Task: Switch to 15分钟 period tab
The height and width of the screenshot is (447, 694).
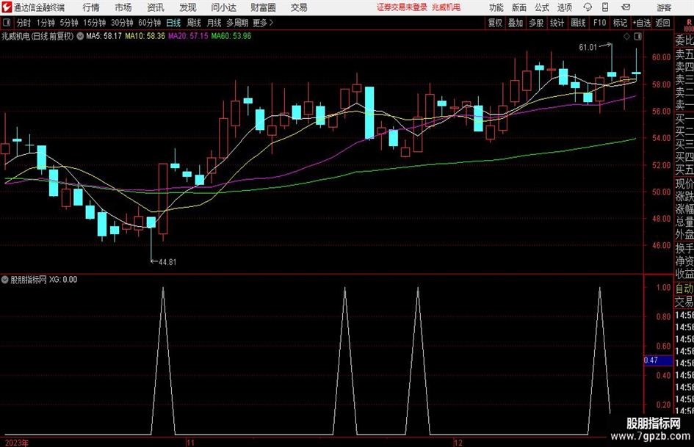Action: pyautogui.click(x=94, y=23)
